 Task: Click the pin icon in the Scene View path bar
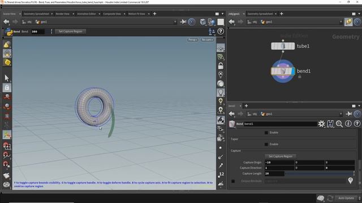[x=183, y=22]
